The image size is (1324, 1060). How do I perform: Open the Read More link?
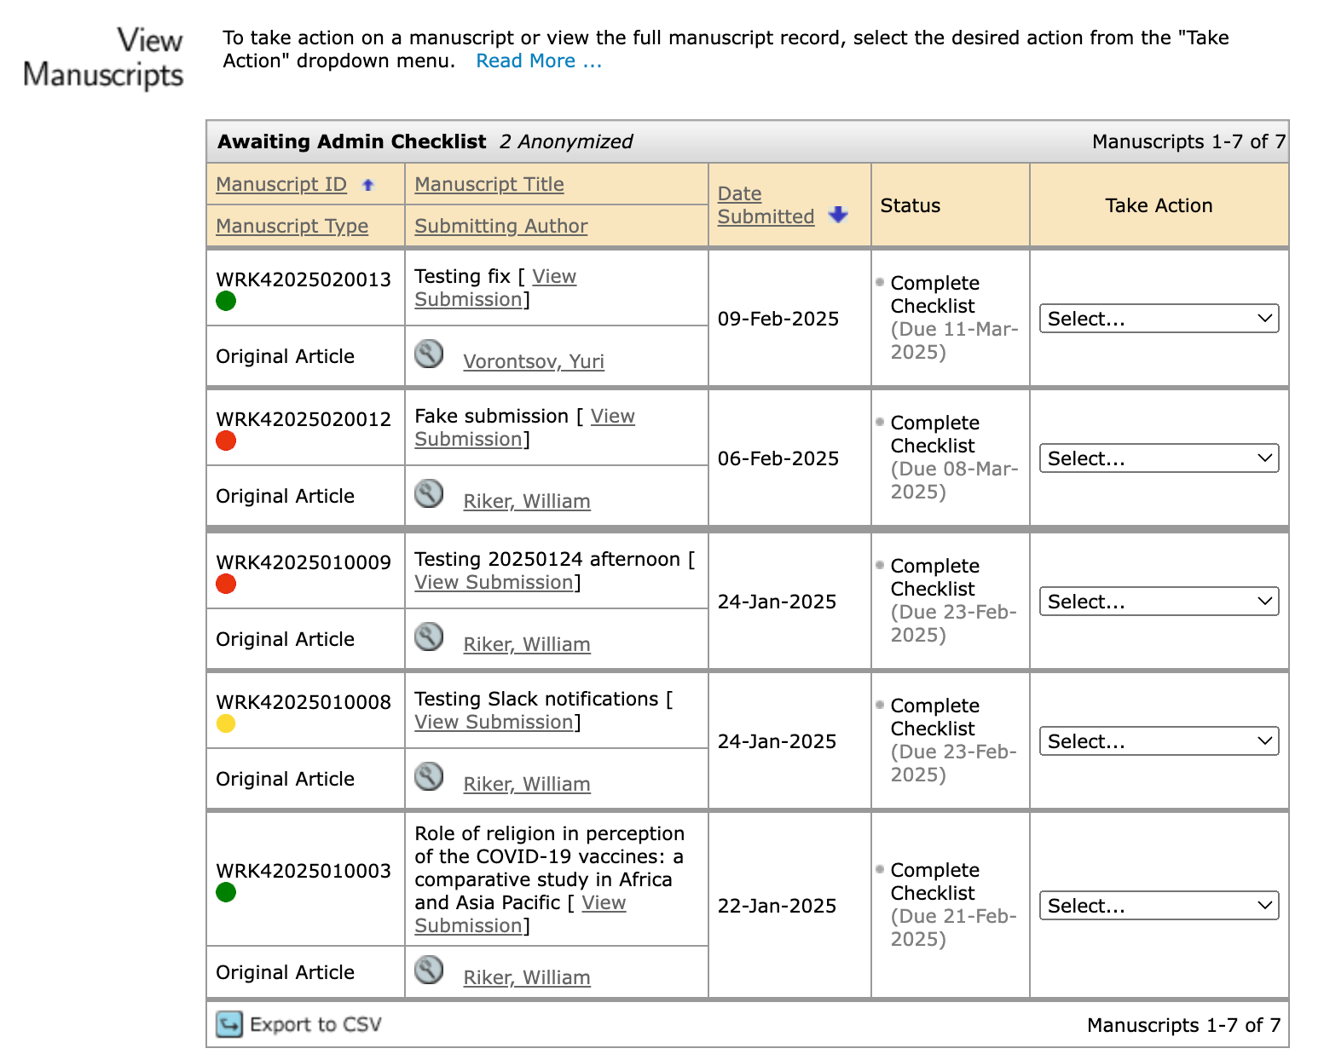pos(539,61)
